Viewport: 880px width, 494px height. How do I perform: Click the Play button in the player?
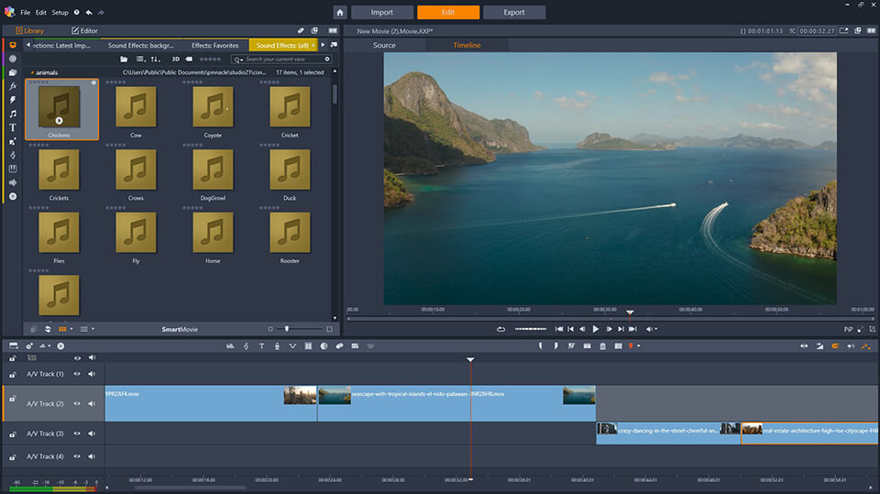point(596,330)
